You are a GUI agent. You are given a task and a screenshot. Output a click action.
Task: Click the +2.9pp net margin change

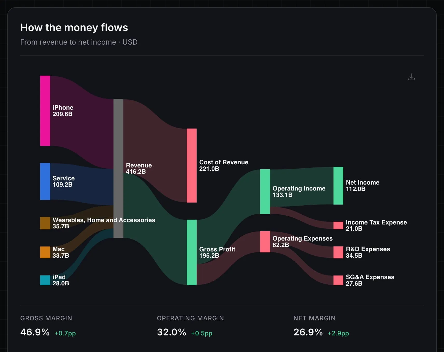338,333
